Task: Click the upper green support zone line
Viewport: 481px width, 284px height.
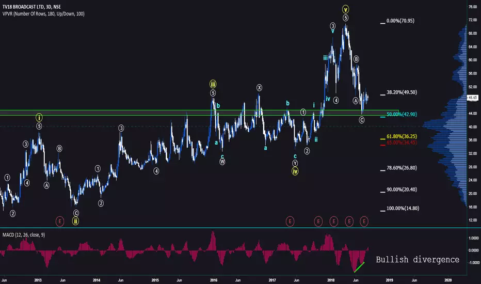Action: click(x=199, y=110)
